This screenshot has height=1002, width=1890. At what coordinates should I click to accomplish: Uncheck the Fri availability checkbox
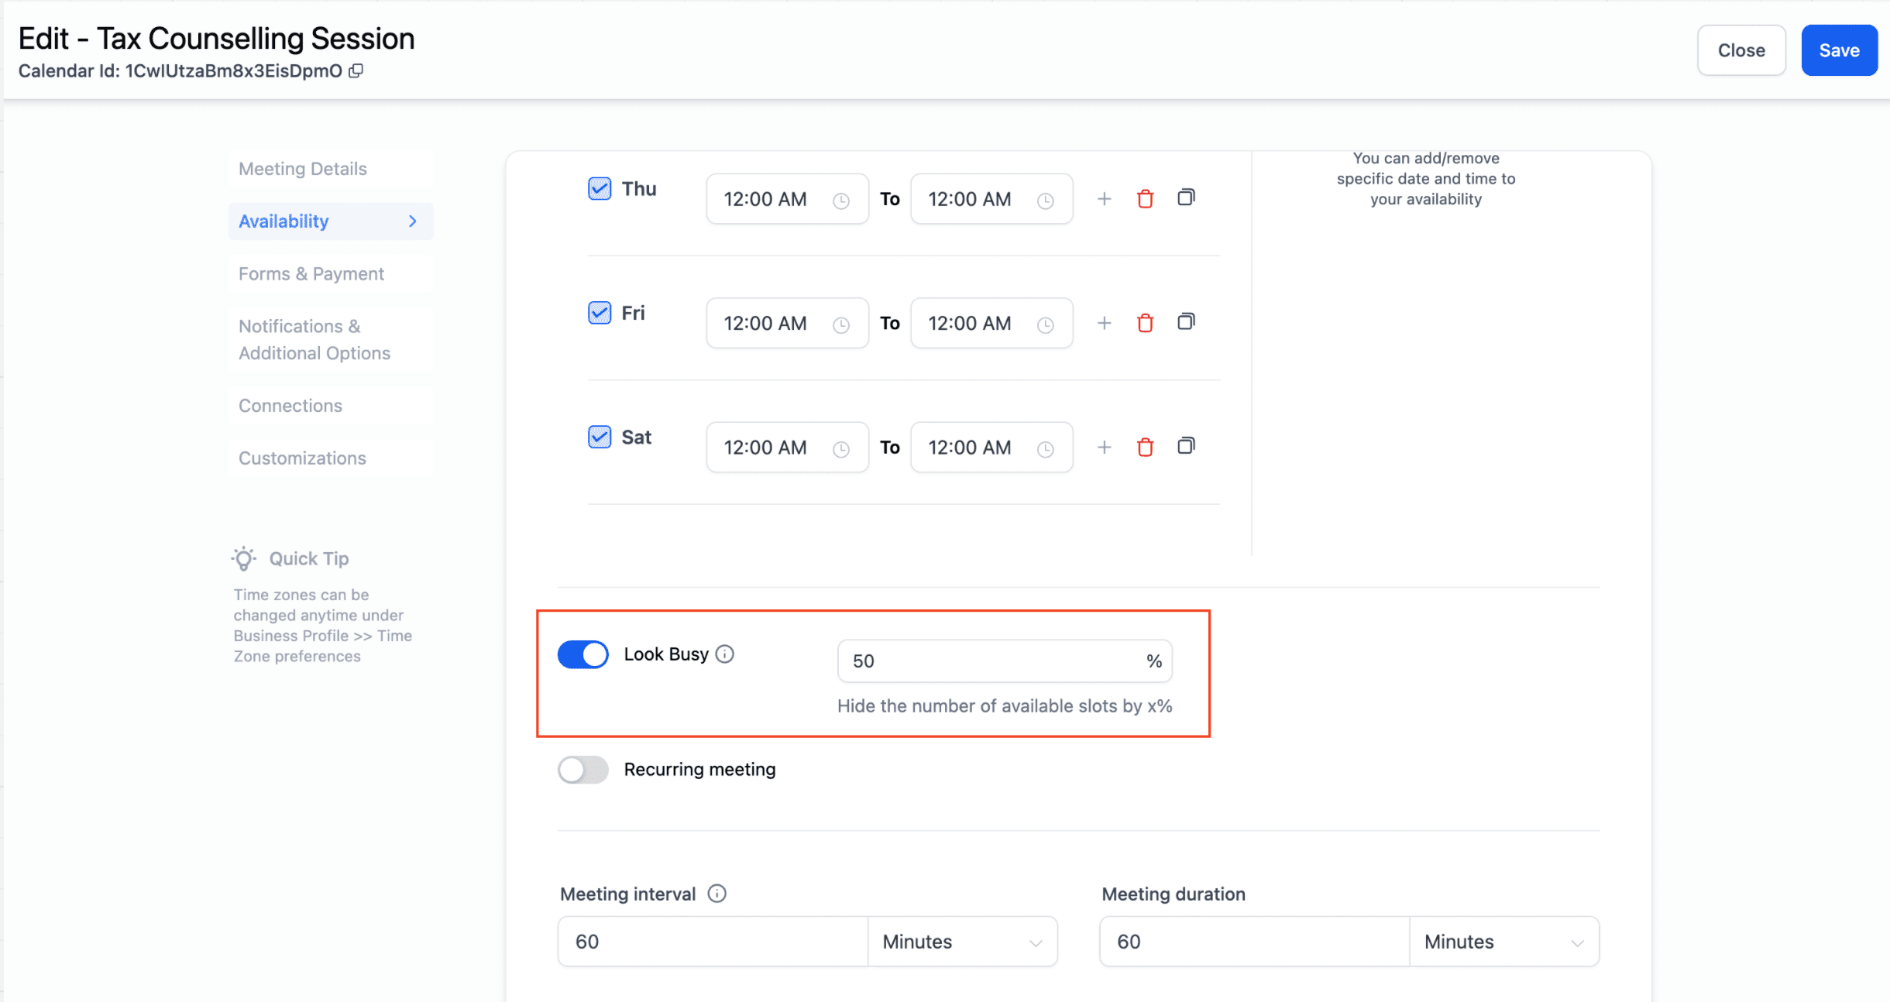600,313
